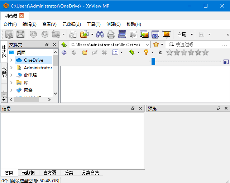This screenshot has width=230, height=183.
Task: Click the open folder with arrow icon
Action: 84,34
